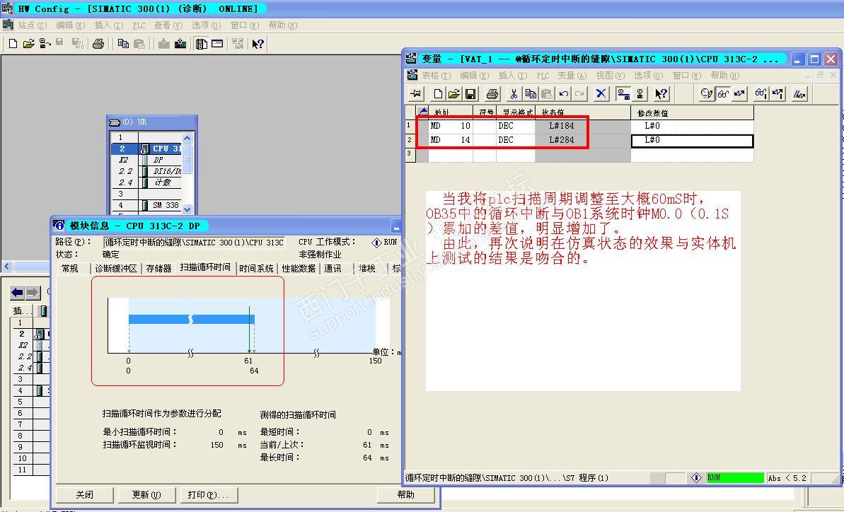
Task: Click 修改数值 column header
Action: click(692, 113)
